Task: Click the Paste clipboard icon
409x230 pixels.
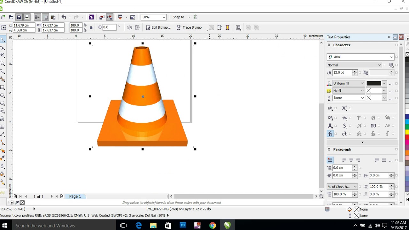Action: pyautogui.click(x=53, y=17)
